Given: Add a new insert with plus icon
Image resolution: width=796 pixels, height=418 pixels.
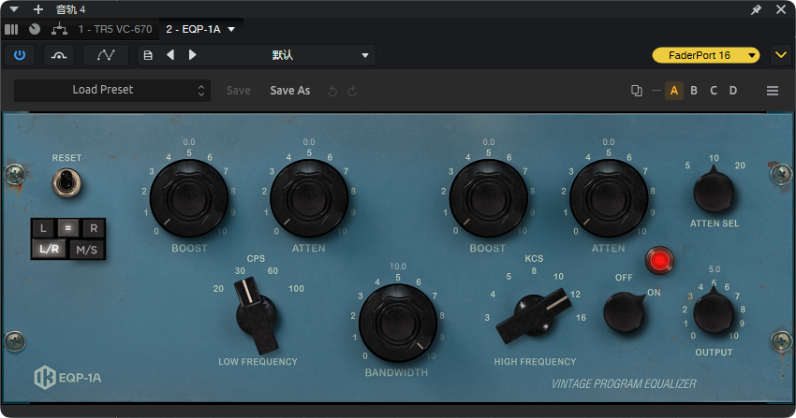Looking at the screenshot, I should click(x=38, y=9).
